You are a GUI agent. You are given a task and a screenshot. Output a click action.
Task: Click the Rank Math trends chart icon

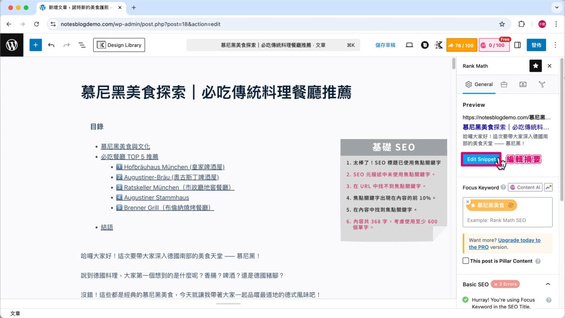click(x=548, y=187)
